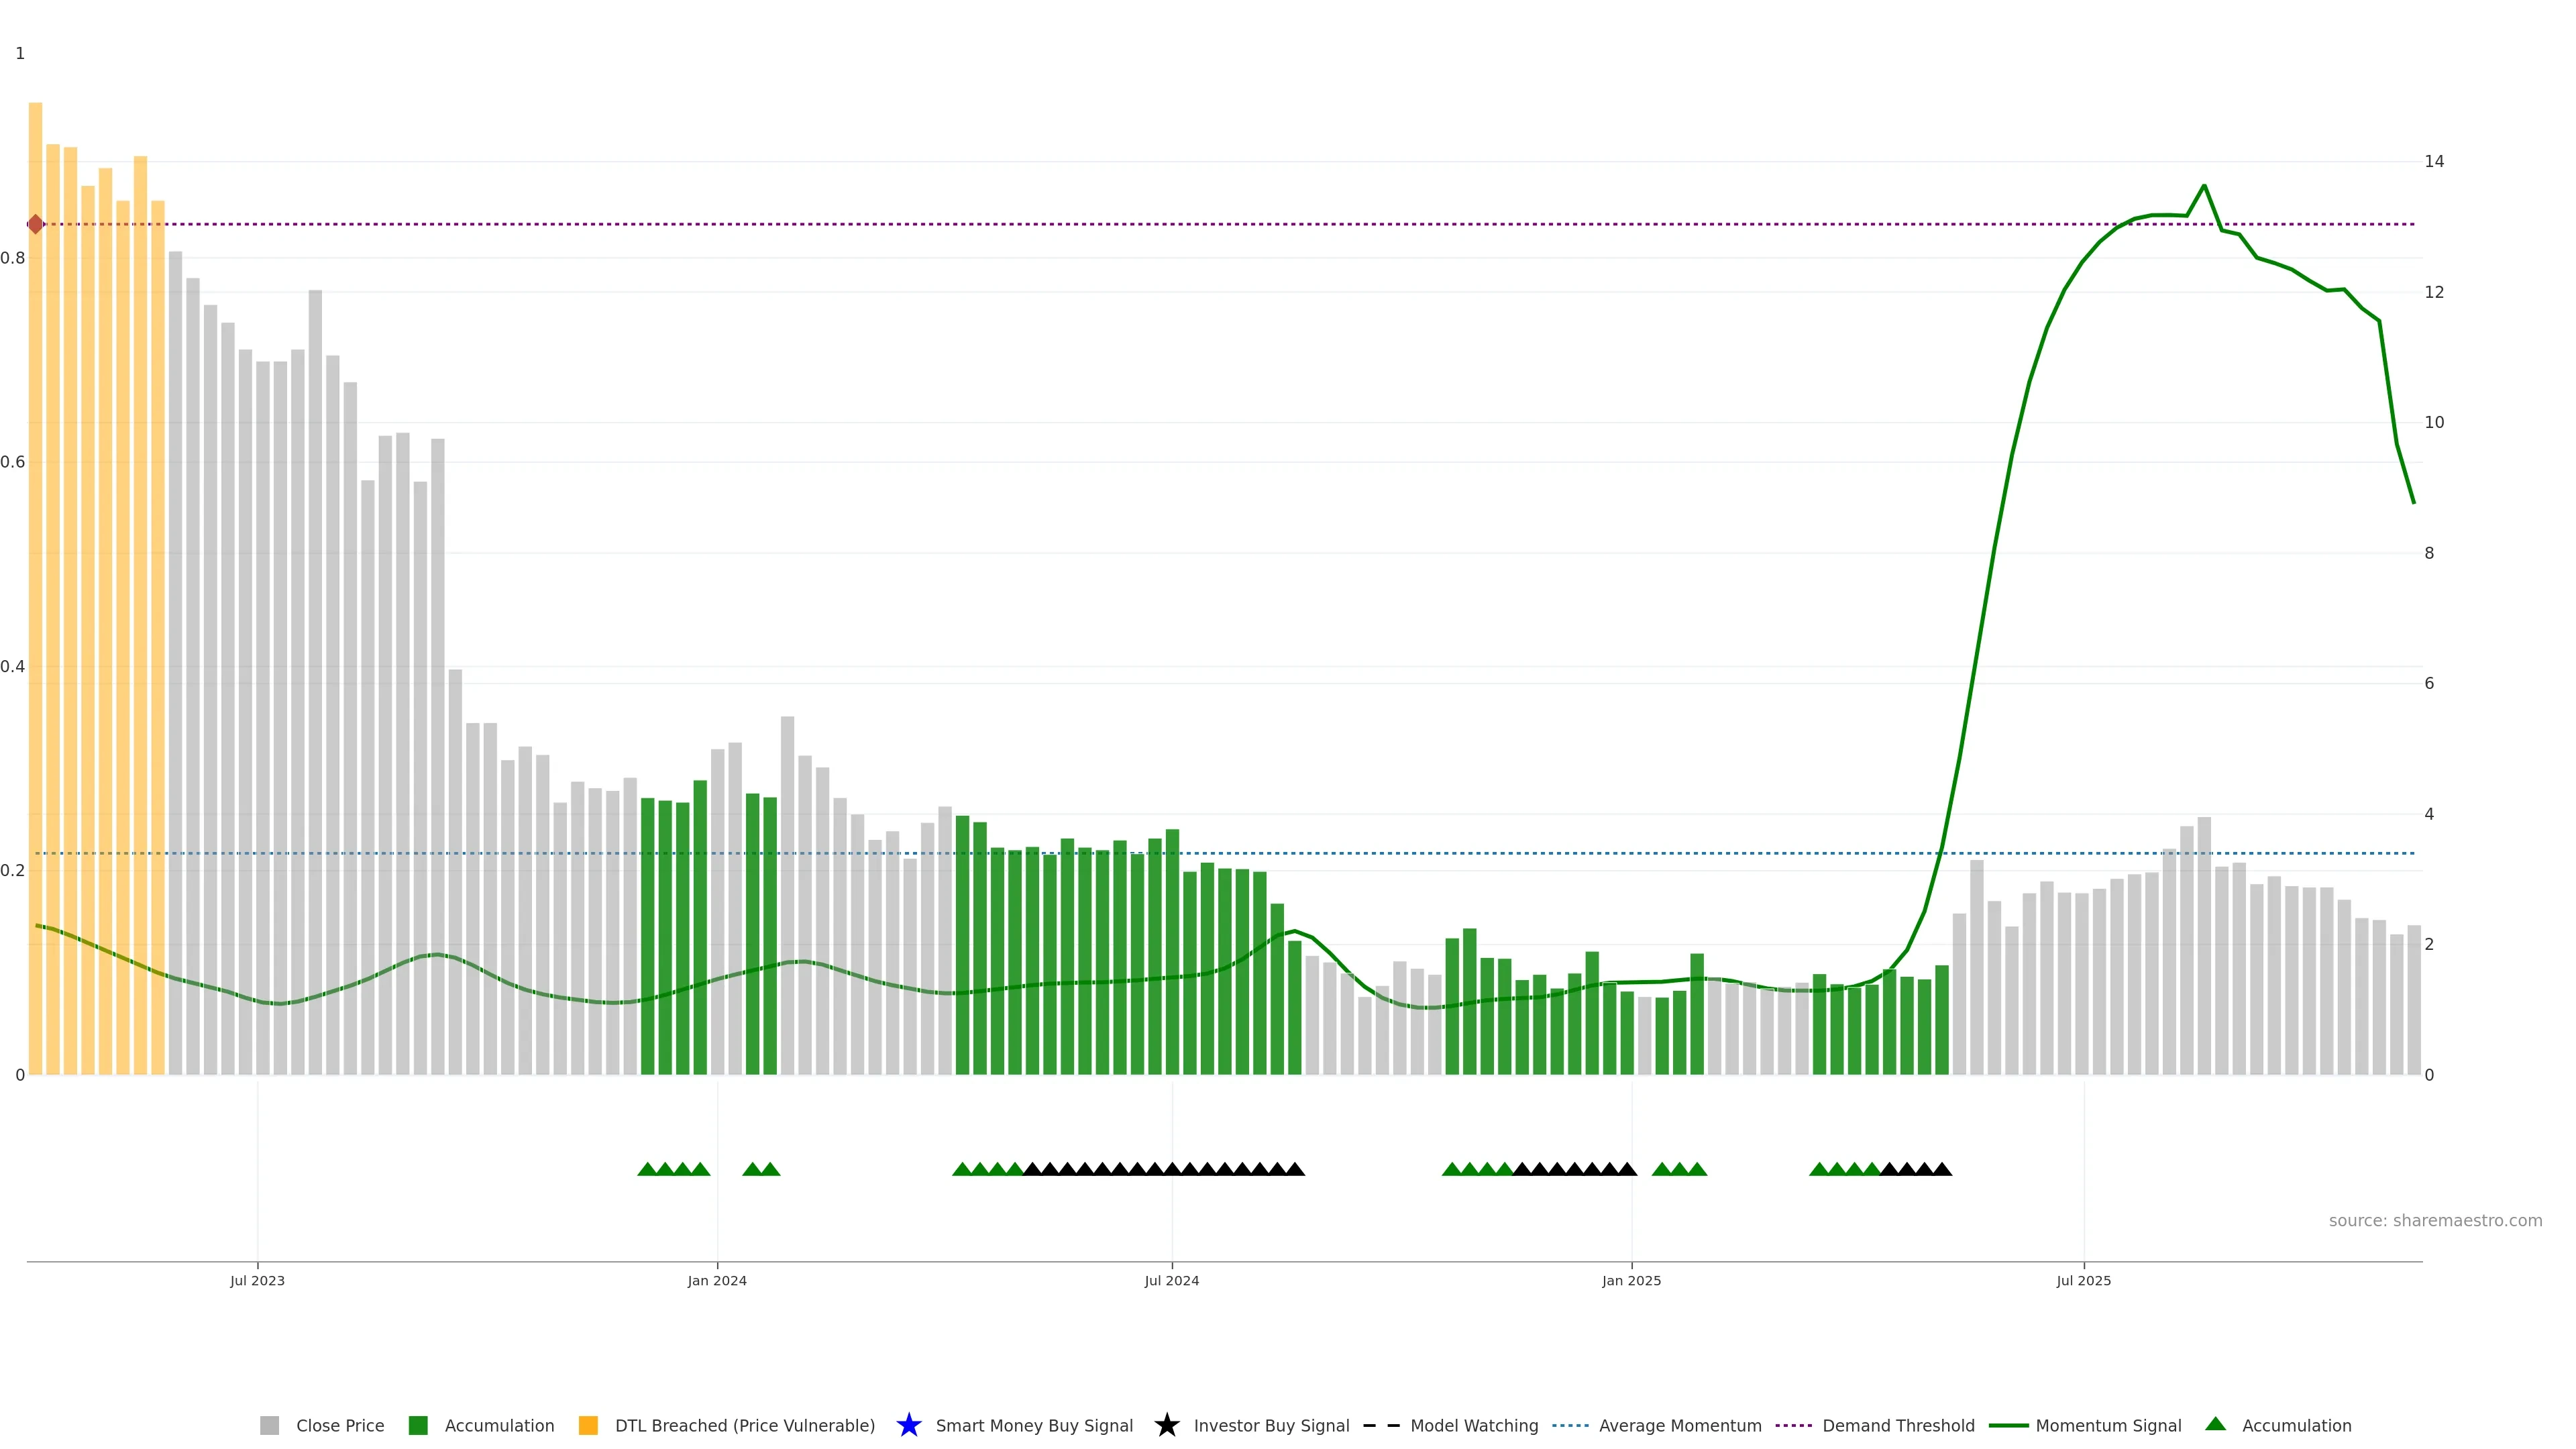
Task: Click the Jan 2024 axis label
Action: [717, 1280]
